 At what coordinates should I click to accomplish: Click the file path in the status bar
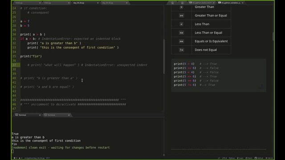35,158
